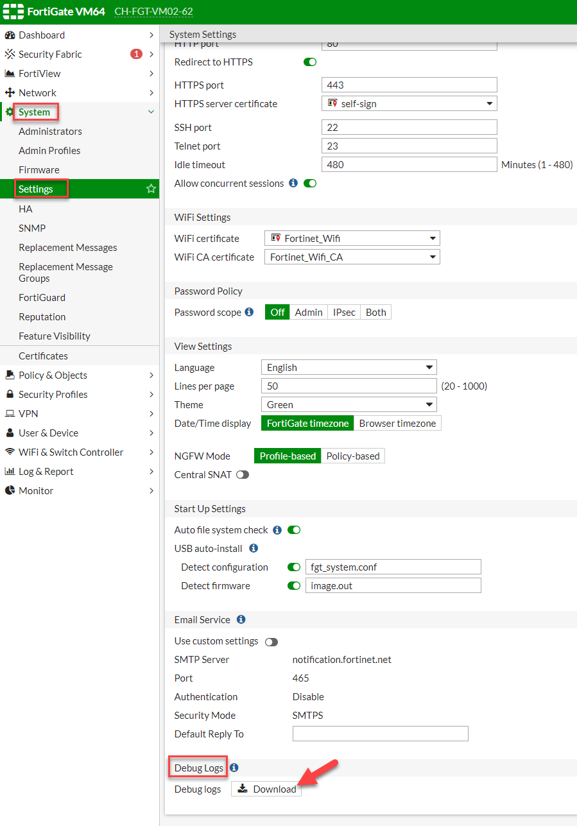Download the debug logs
This screenshot has width=577, height=826.
point(266,789)
